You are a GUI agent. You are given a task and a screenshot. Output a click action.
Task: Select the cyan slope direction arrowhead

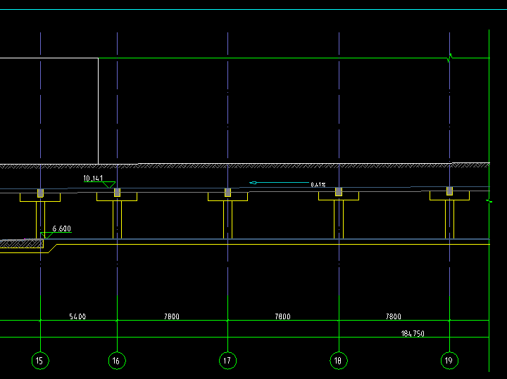(253, 183)
